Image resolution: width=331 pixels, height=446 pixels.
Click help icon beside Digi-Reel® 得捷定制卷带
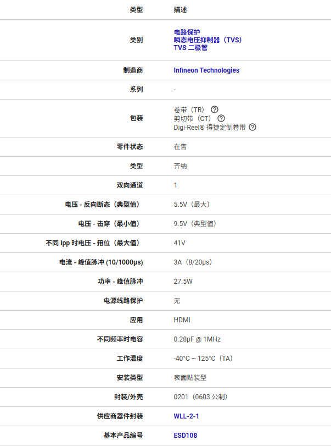point(253,127)
